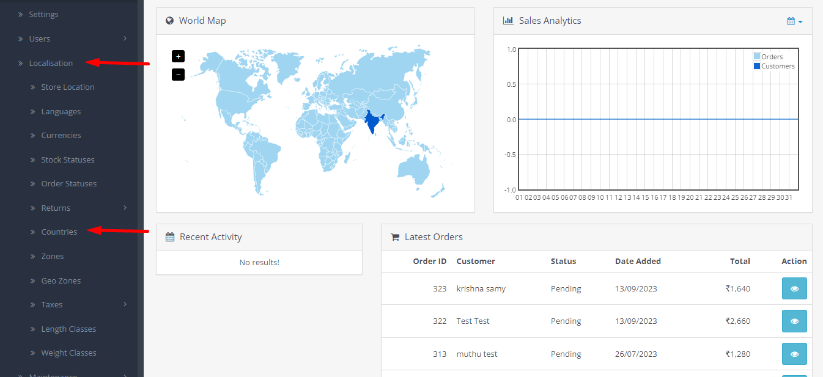View order 313 by muthu test
This screenshot has height=377, width=823.
point(794,354)
